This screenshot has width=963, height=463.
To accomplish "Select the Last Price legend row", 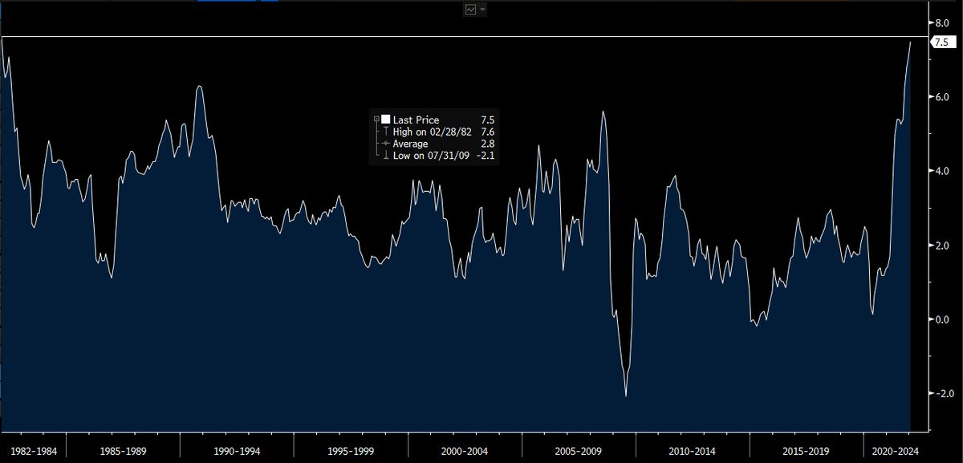I will pos(433,120).
